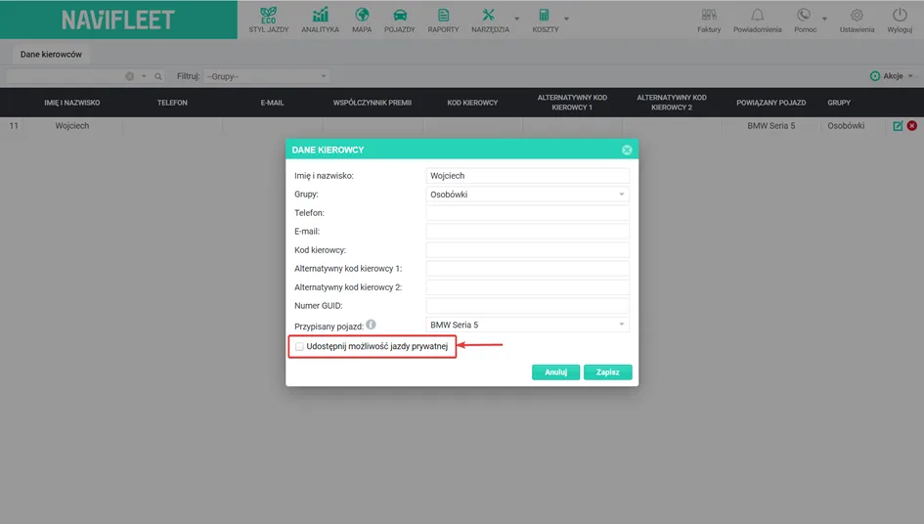Click the Anuluj button
924x524 pixels.
[x=555, y=371]
